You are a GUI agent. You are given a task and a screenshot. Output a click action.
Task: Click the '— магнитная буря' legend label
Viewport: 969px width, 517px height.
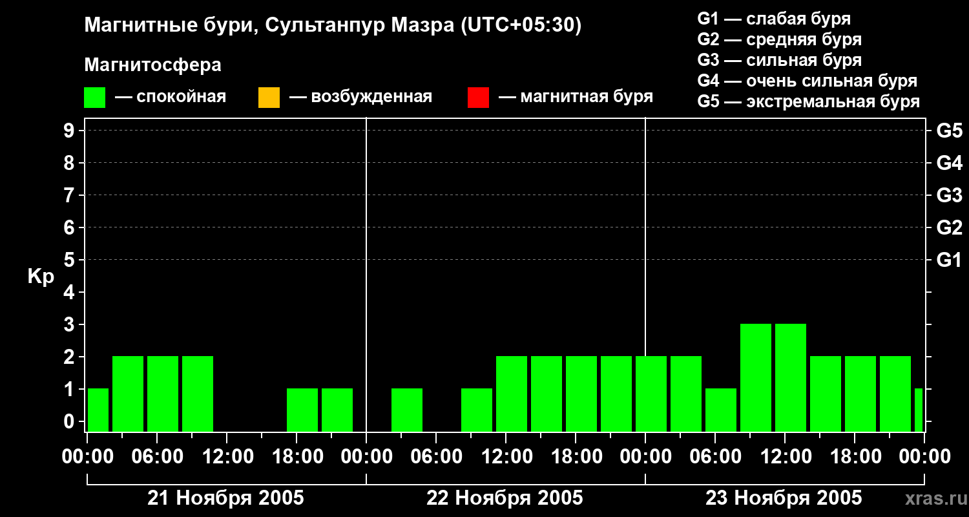(x=576, y=98)
